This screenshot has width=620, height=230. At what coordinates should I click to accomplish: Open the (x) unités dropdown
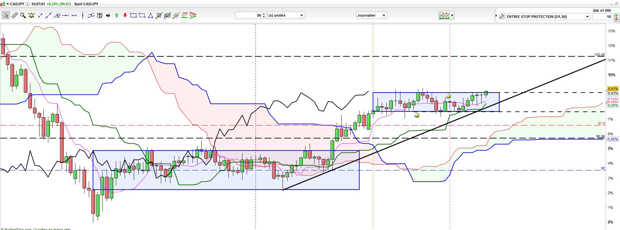tap(286, 15)
